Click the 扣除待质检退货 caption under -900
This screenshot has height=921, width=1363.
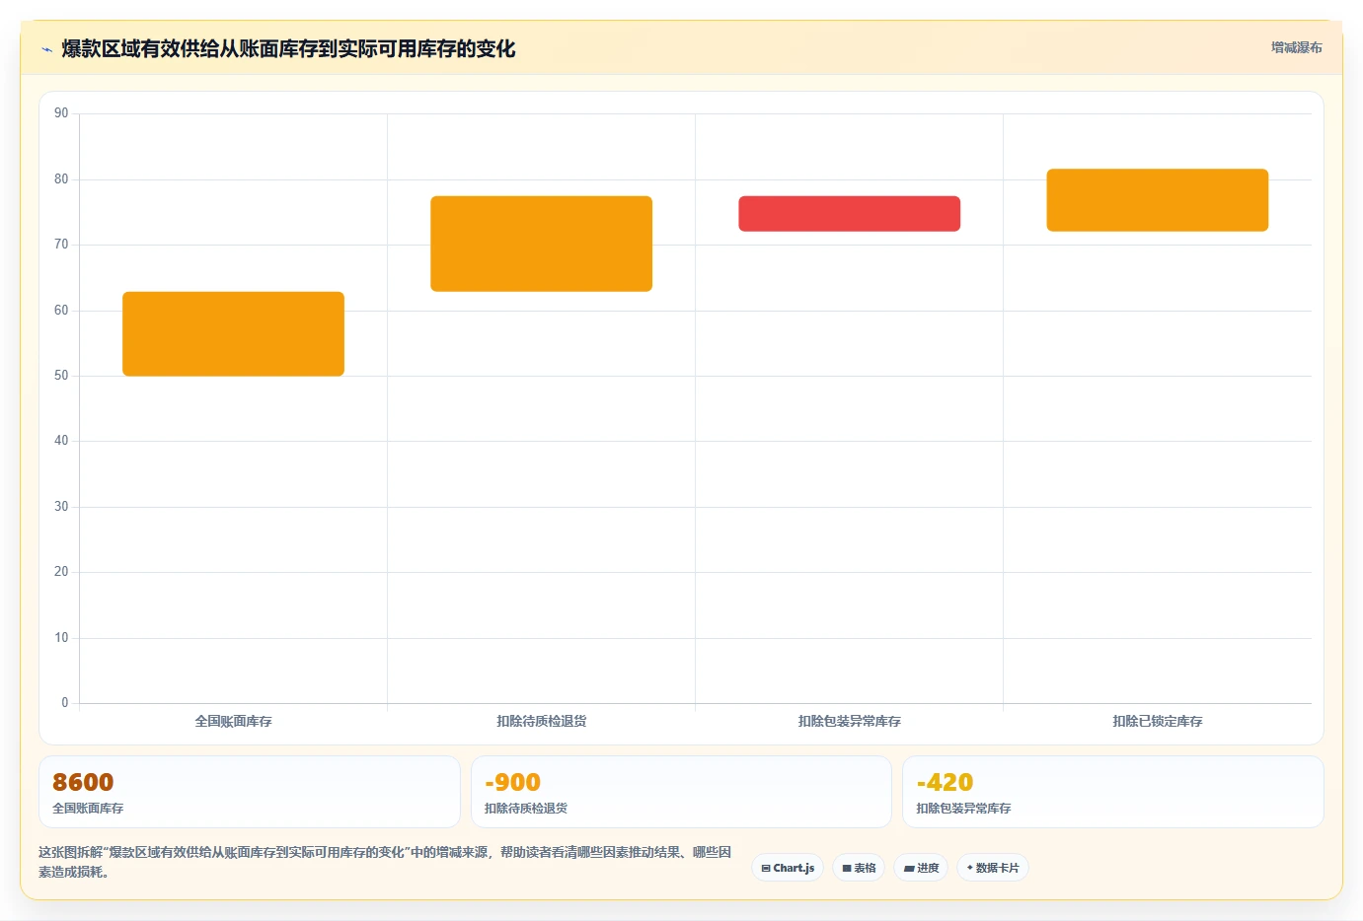point(526,808)
